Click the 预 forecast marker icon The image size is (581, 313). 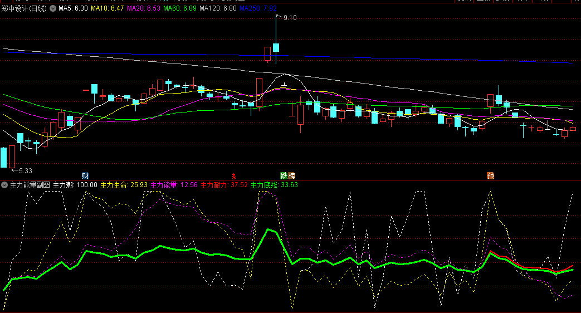tap(490, 175)
